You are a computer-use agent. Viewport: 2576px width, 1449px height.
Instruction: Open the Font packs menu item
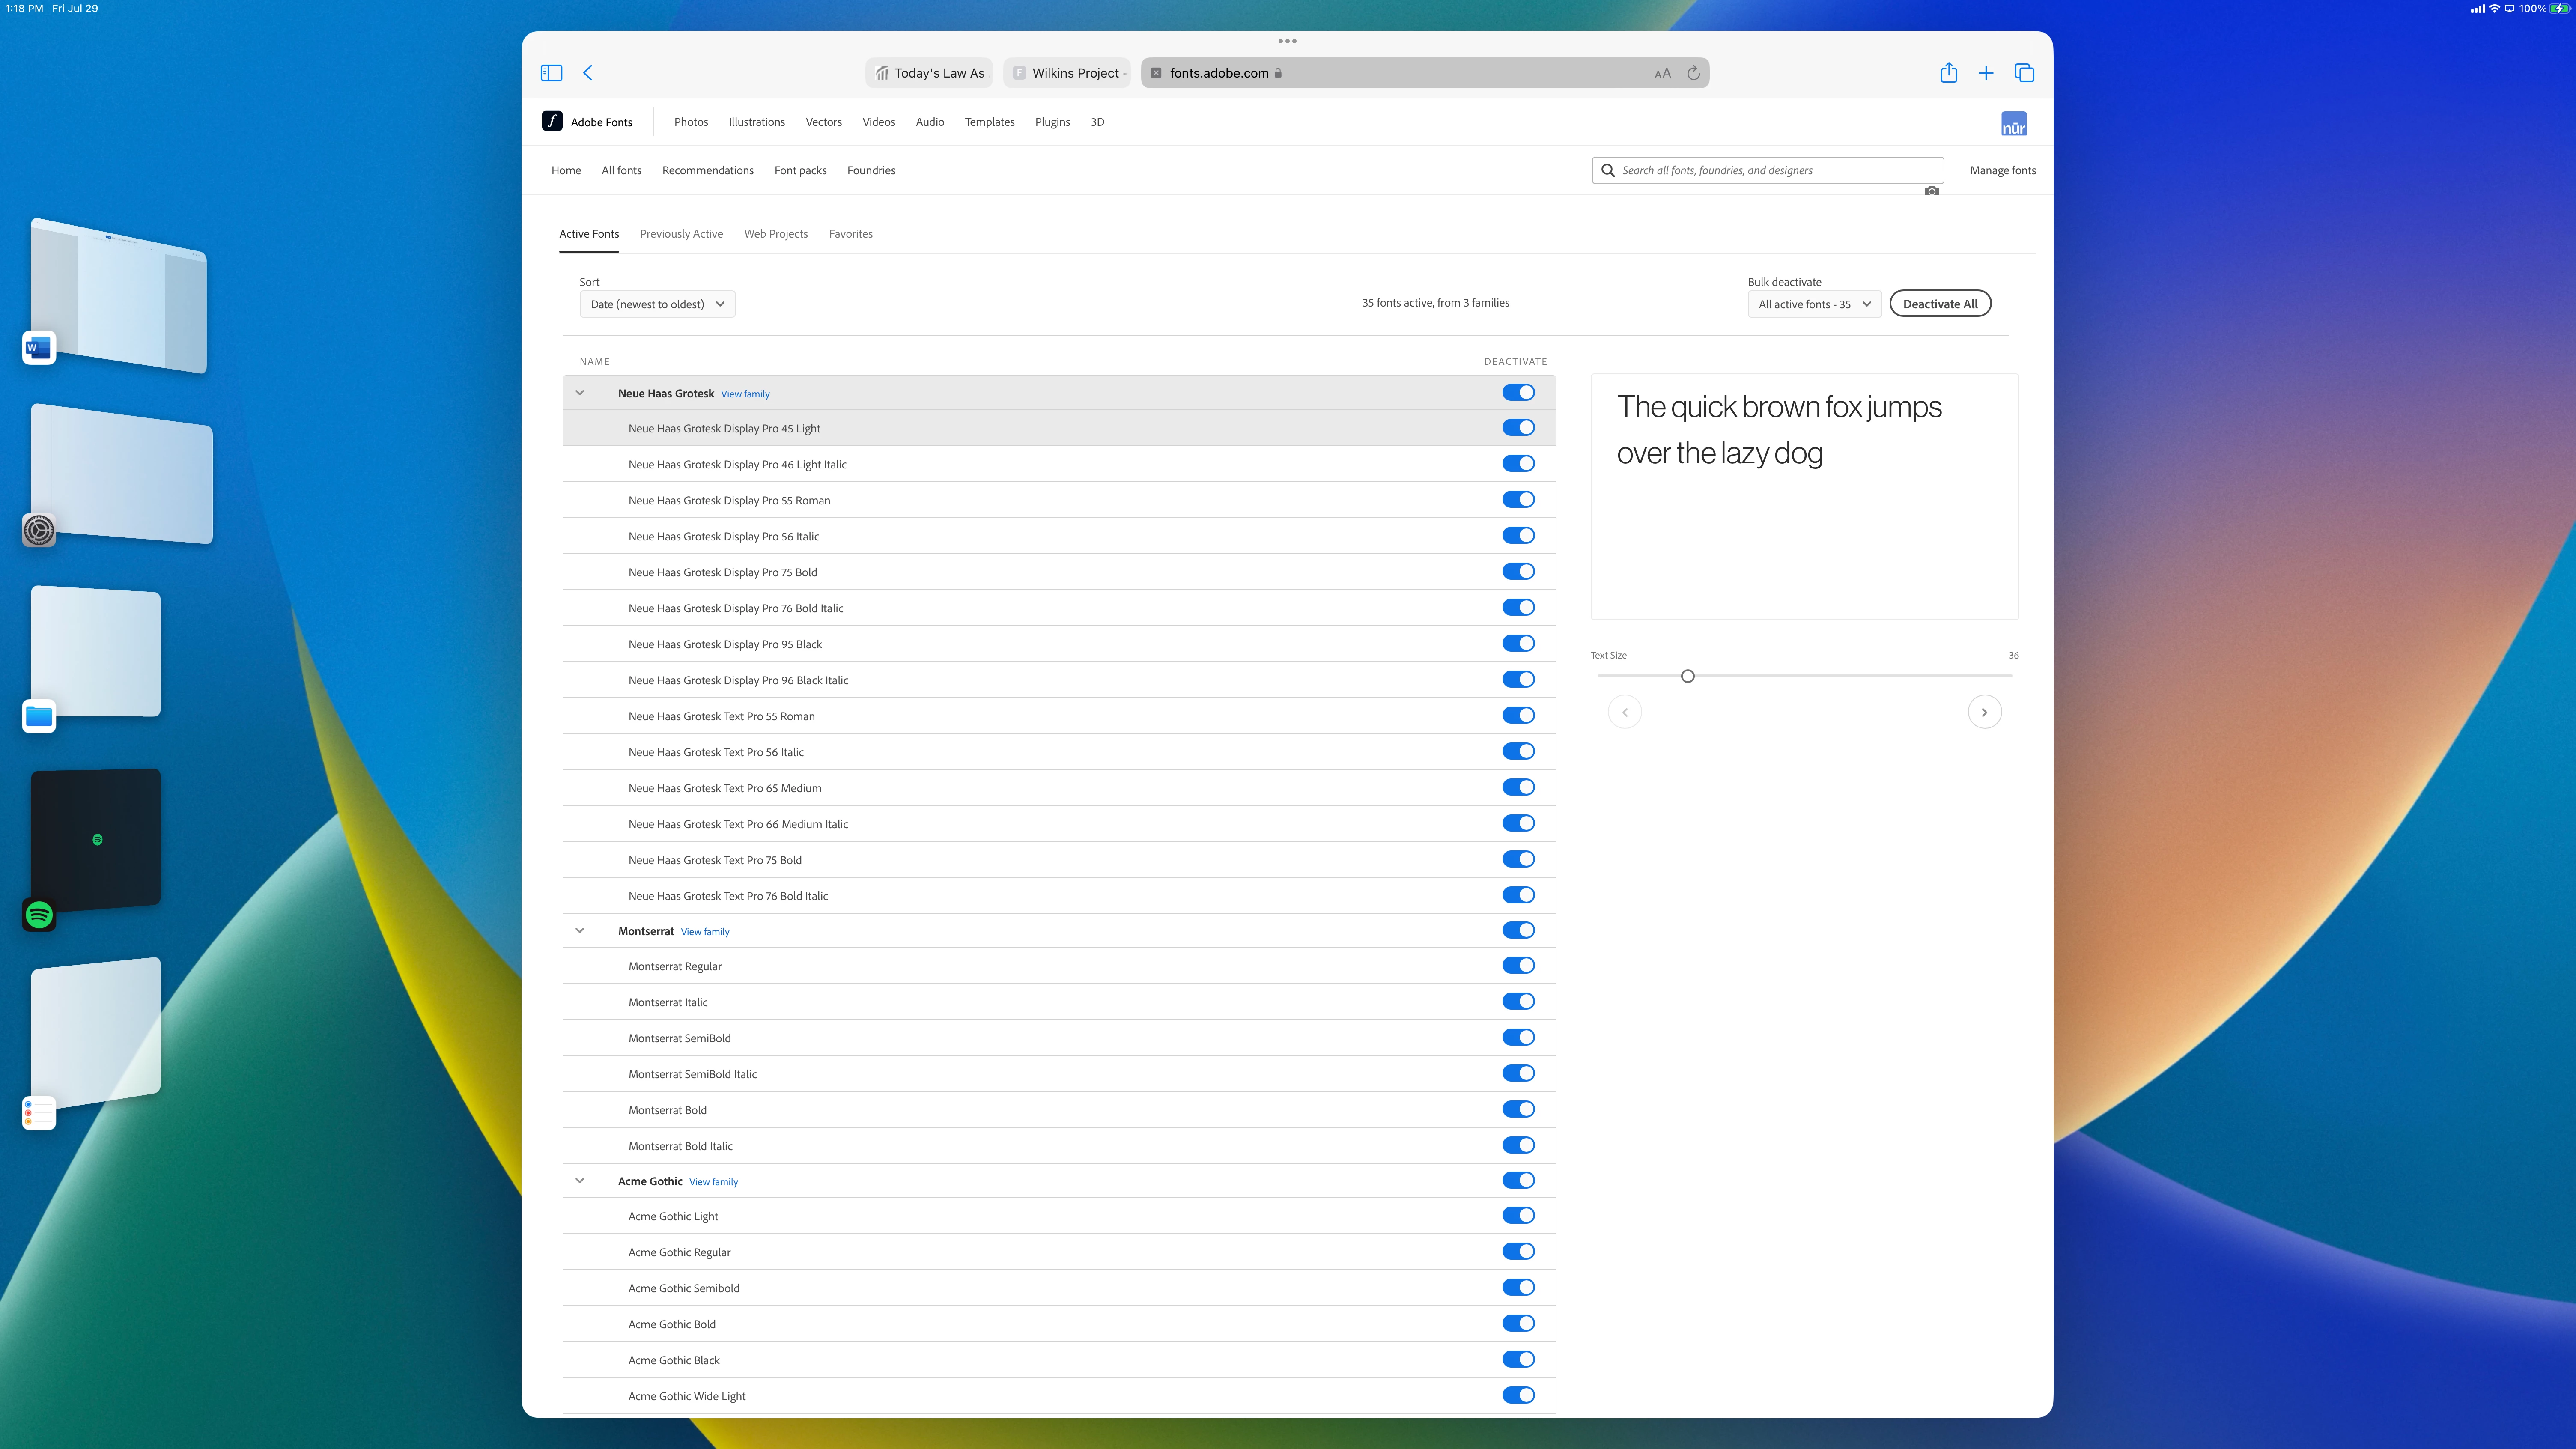pos(800,170)
